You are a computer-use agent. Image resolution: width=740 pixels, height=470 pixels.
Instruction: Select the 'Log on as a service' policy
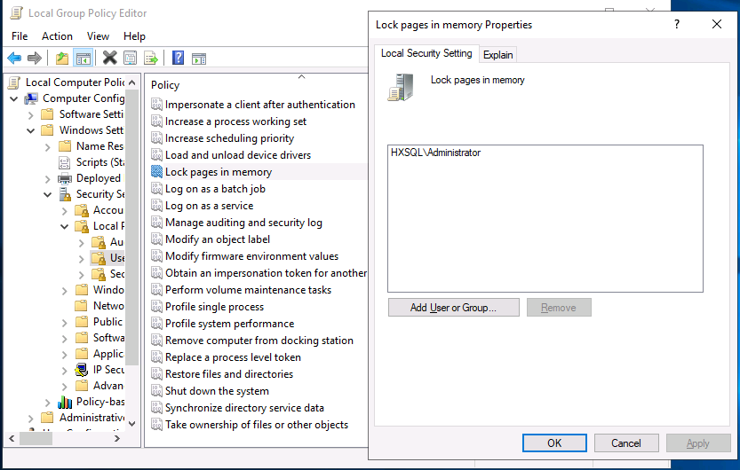pyautogui.click(x=209, y=206)
